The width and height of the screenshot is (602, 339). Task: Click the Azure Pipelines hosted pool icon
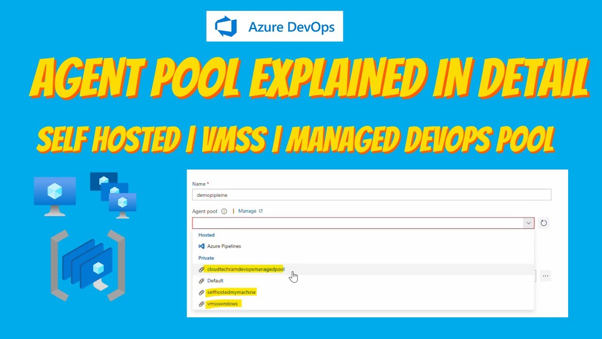pyautogui.click(x=201, y=246)
